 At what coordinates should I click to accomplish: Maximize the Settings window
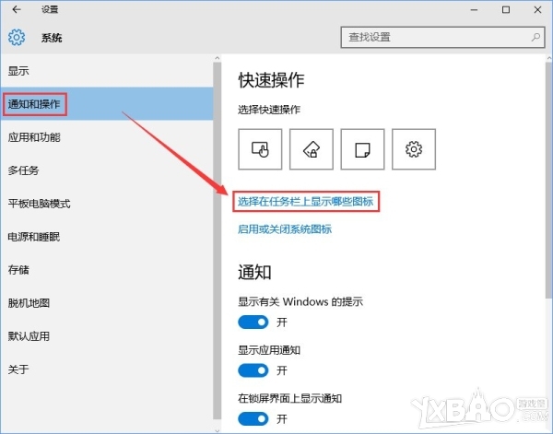(506, 9)
